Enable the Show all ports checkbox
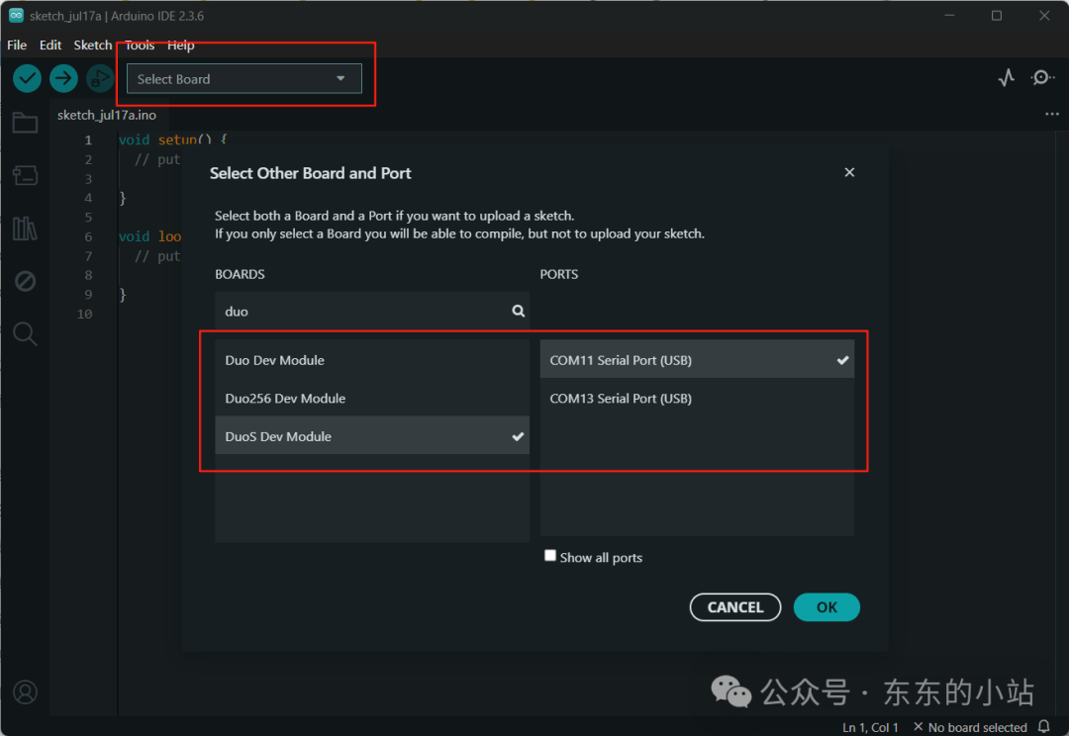 [x=550, y=555]
